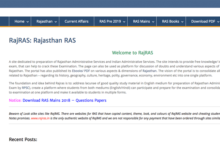Follow the www.rajras.in link
Image resolution: width=220 pixels, height=147 pixels.
40,119
